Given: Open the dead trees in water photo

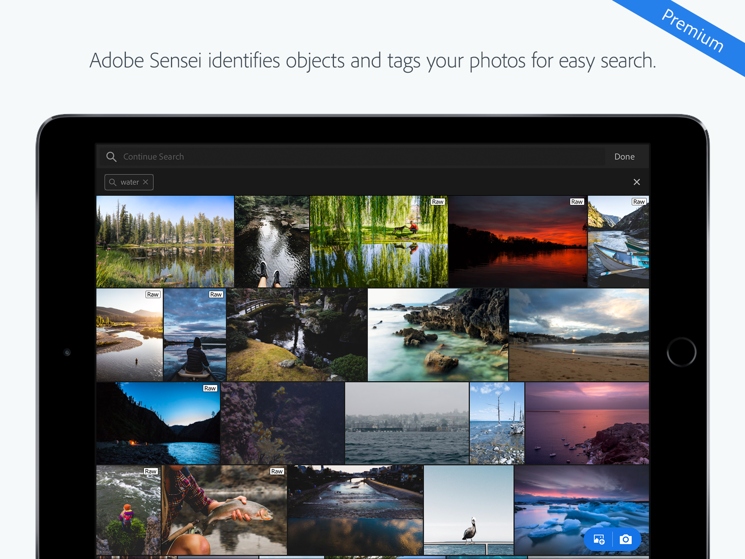Looking at the screenshot, I should [497, 423].
